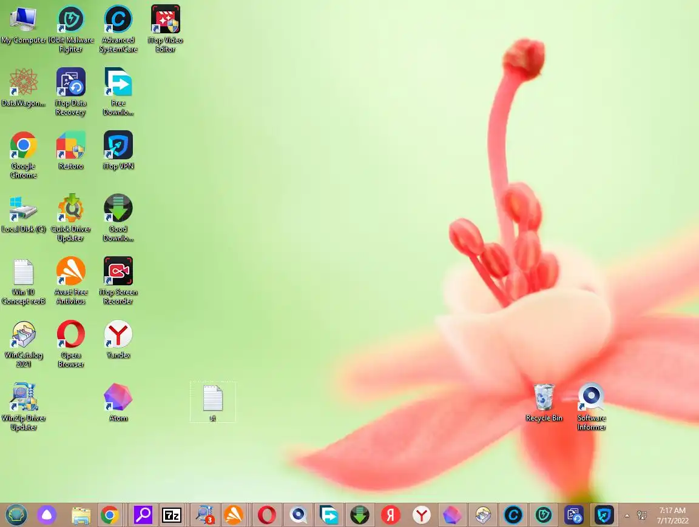Open green Good Download taskbar icon
The width and height of the screenshot is (699, 527).
point(359,515)
